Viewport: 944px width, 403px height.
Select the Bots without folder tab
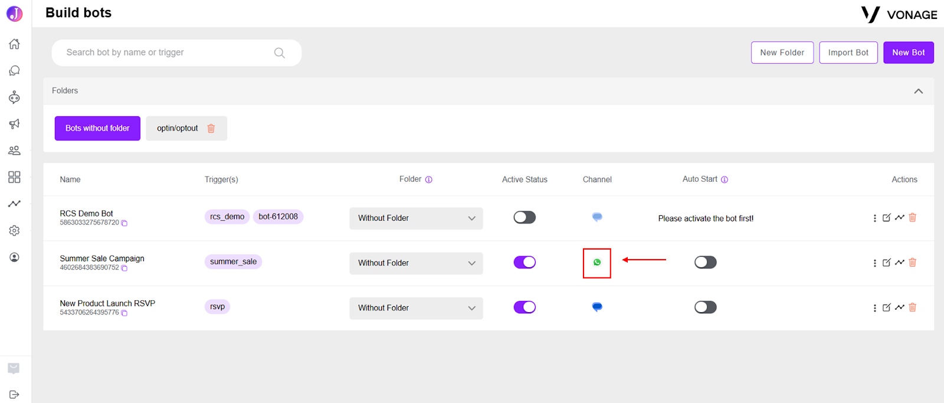[97, 128]
